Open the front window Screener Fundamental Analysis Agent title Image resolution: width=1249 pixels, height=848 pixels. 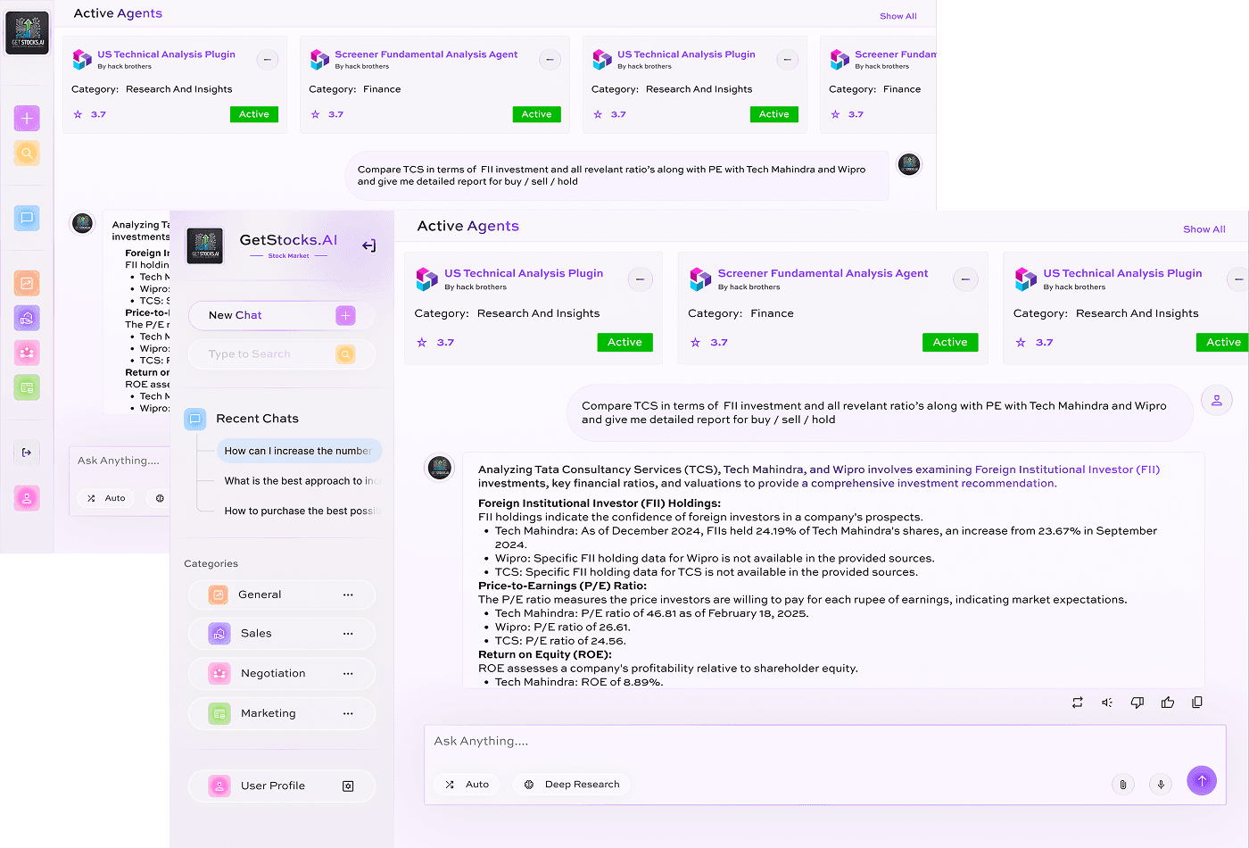tap(823, 273)
